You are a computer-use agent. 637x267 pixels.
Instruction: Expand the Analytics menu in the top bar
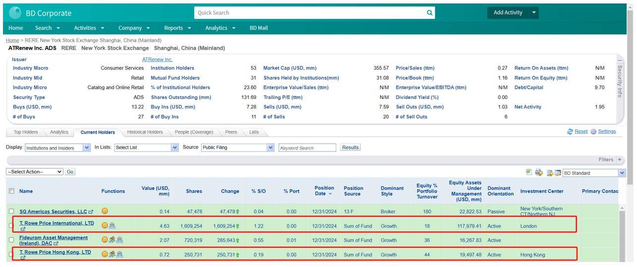[x=220, y=28]
